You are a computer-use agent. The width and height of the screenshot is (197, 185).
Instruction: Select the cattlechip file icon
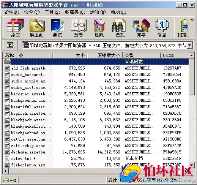click(7, 145)
